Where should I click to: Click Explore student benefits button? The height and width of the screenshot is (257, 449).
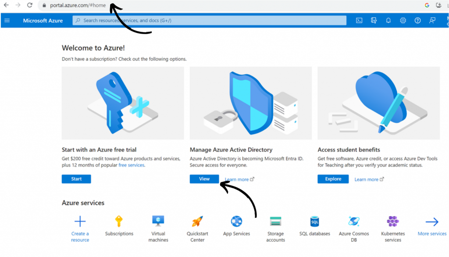tap(333, 179)
